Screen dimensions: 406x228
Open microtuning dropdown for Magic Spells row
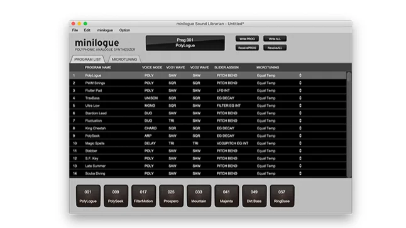300,143
